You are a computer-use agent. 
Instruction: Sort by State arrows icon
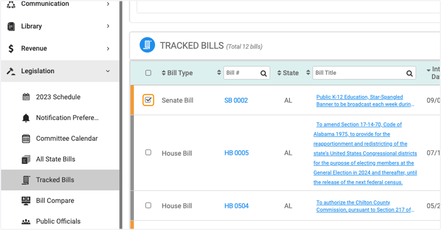(x=279, y=73)
